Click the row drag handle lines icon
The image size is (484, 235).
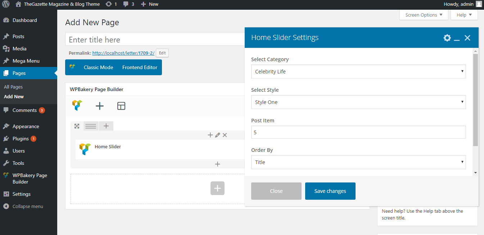91,126
